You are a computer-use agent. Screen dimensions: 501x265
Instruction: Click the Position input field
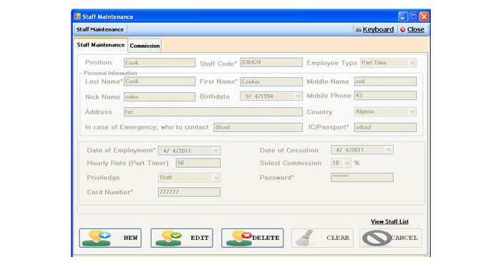pos(160,63)
